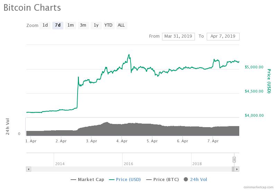Click the navigator range handle
Image resolution: width=277 pixels, height=190 pixels.
click(x=234, y=159)
